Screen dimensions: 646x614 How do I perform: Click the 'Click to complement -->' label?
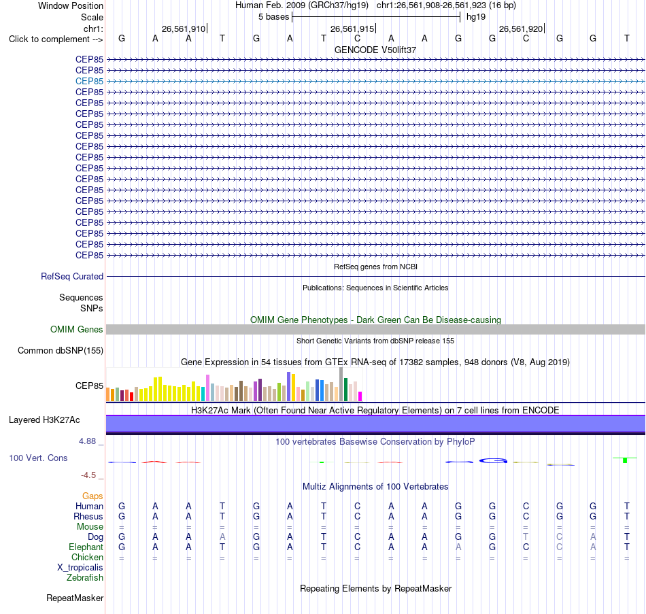point(56,39)
